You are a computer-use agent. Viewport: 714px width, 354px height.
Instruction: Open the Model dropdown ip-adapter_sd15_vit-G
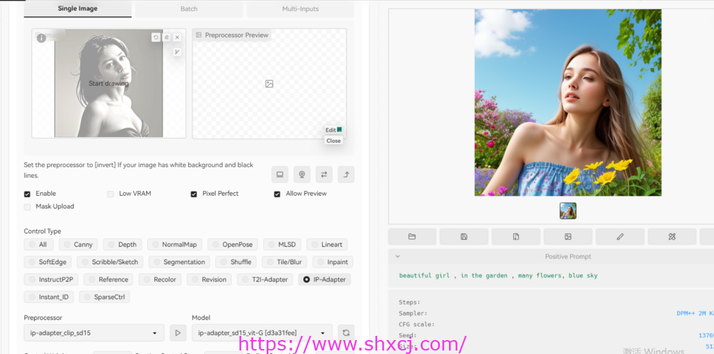click(x=262, y=332)
